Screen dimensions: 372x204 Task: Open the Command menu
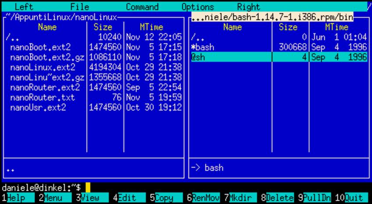[142, 7]
